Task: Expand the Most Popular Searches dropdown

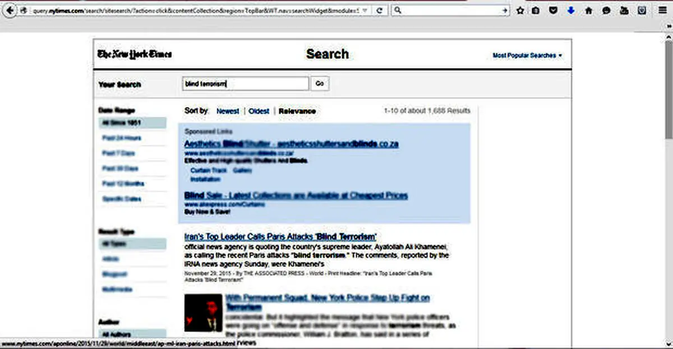Action: pos(527,55)
